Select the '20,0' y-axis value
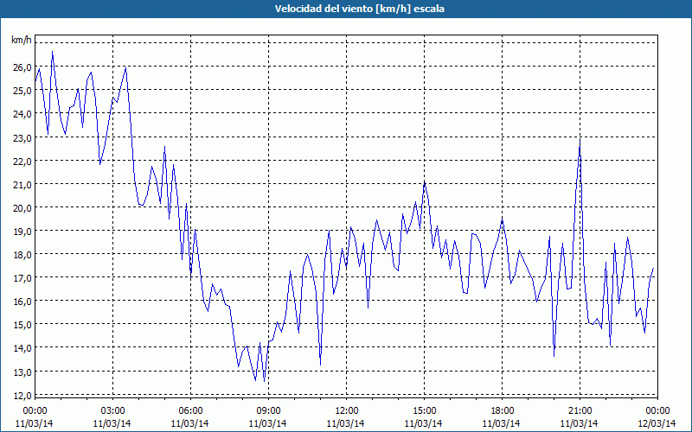This screenshot has width=692, height=432. click(22, 208)
